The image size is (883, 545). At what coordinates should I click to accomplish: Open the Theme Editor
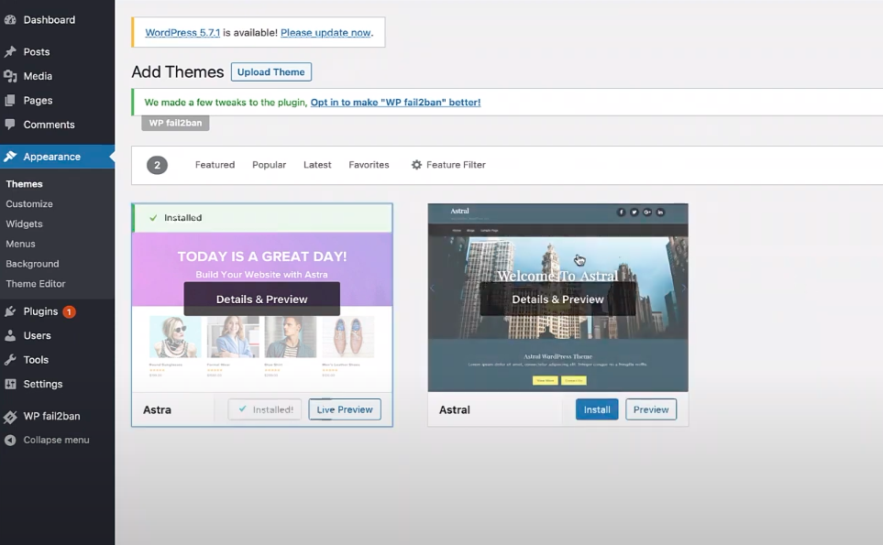(x=36, y=283)
